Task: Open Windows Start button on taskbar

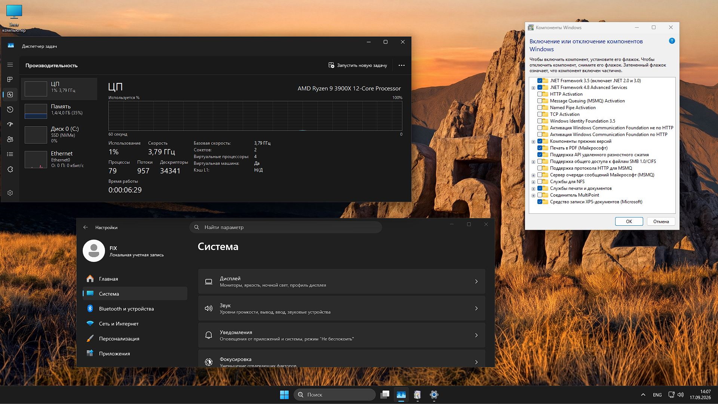Action: [x=284, y=395]
